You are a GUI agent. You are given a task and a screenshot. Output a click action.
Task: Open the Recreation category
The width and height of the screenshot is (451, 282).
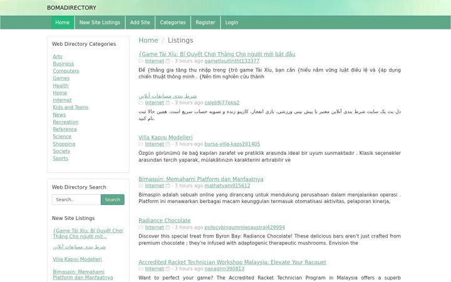[66, 122]
